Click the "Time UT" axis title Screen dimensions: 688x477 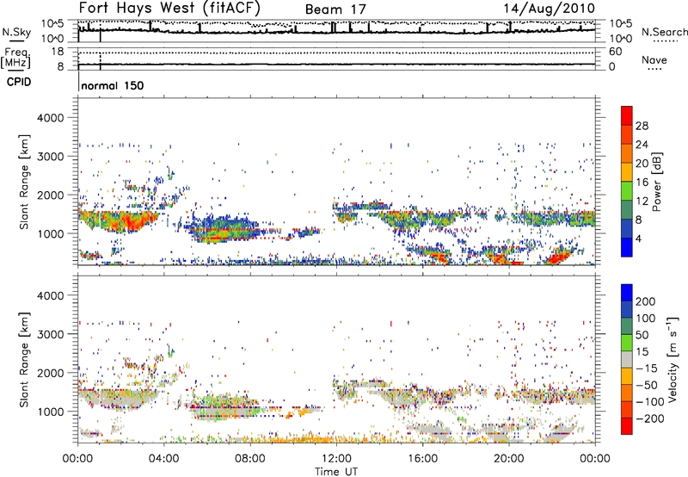336,472
